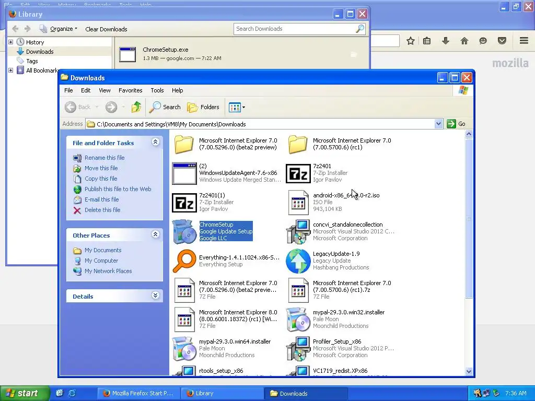The image size is (535, 401).
Task: Open the Back button history dropdown arrow
Action: pyautogui.click(x=97, y=107)
